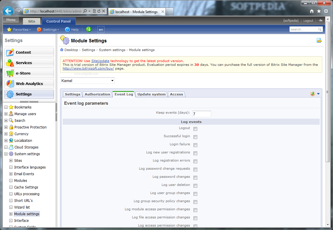Click the green download icon on tab bar
The width and height of the screenshot is (333, 230).
[312, 94]
